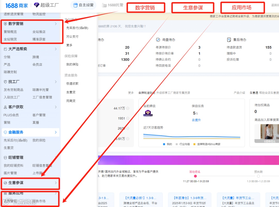Image resolution: width=279 pixels, height=207 pixels.
Task: Open 分销 in sidebar
Action: coord(7,57)
